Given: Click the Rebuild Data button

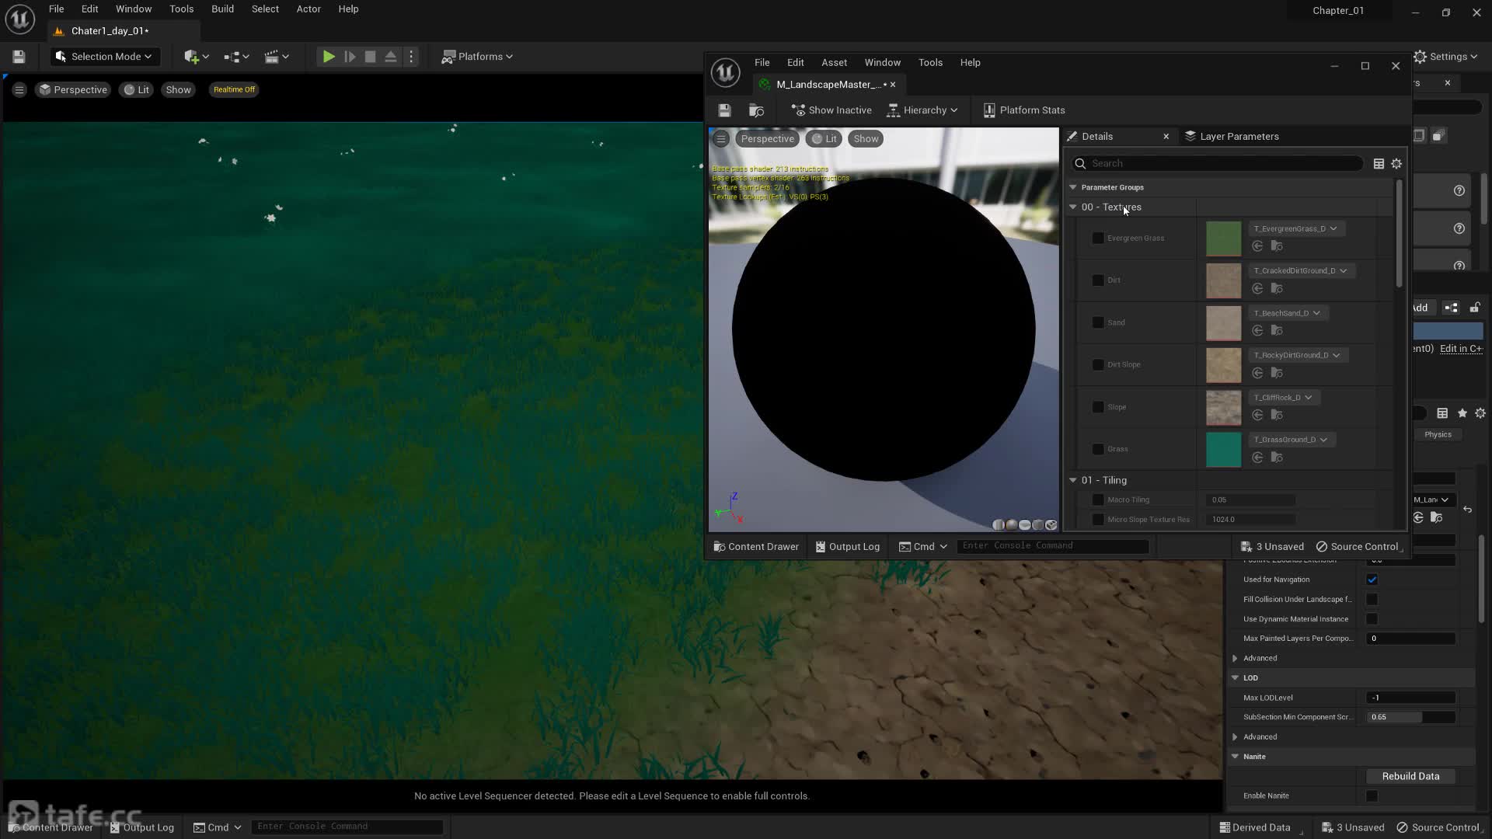Looking at the screenshot, I should pos(1410,777).
